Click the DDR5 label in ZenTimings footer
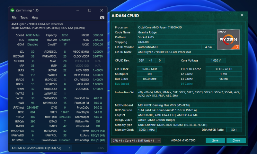Image resolution: width=257 pixels, height=154 pixels. [100, 148]
